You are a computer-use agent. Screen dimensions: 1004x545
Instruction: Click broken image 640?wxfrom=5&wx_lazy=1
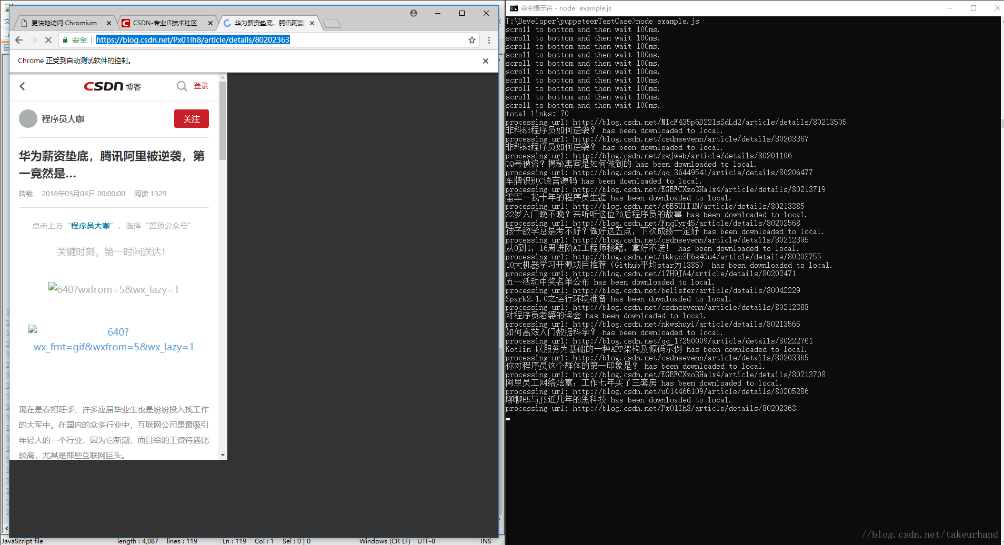(114, 289)
